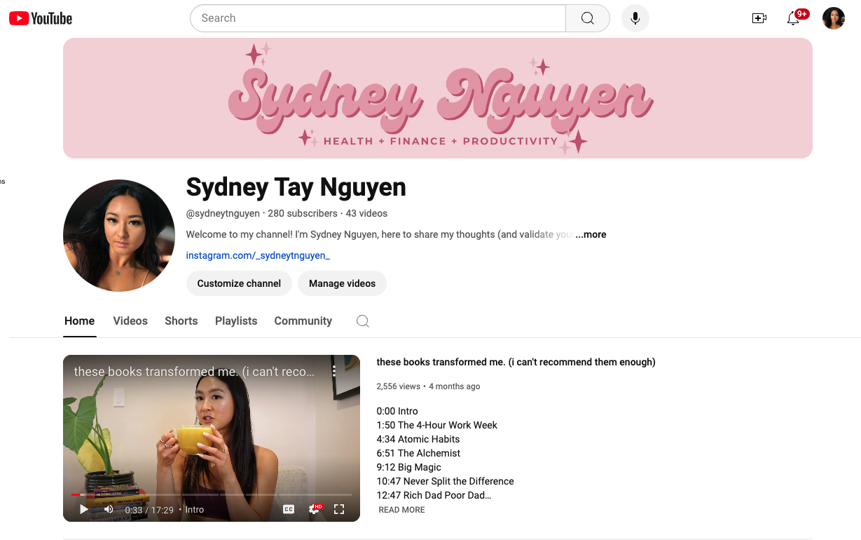Expand channel description with ...more

pyautogui.click(x=591, y=235)
